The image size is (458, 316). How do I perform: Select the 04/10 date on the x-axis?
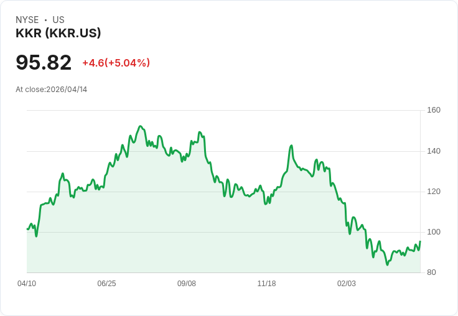tap(27, 284)
